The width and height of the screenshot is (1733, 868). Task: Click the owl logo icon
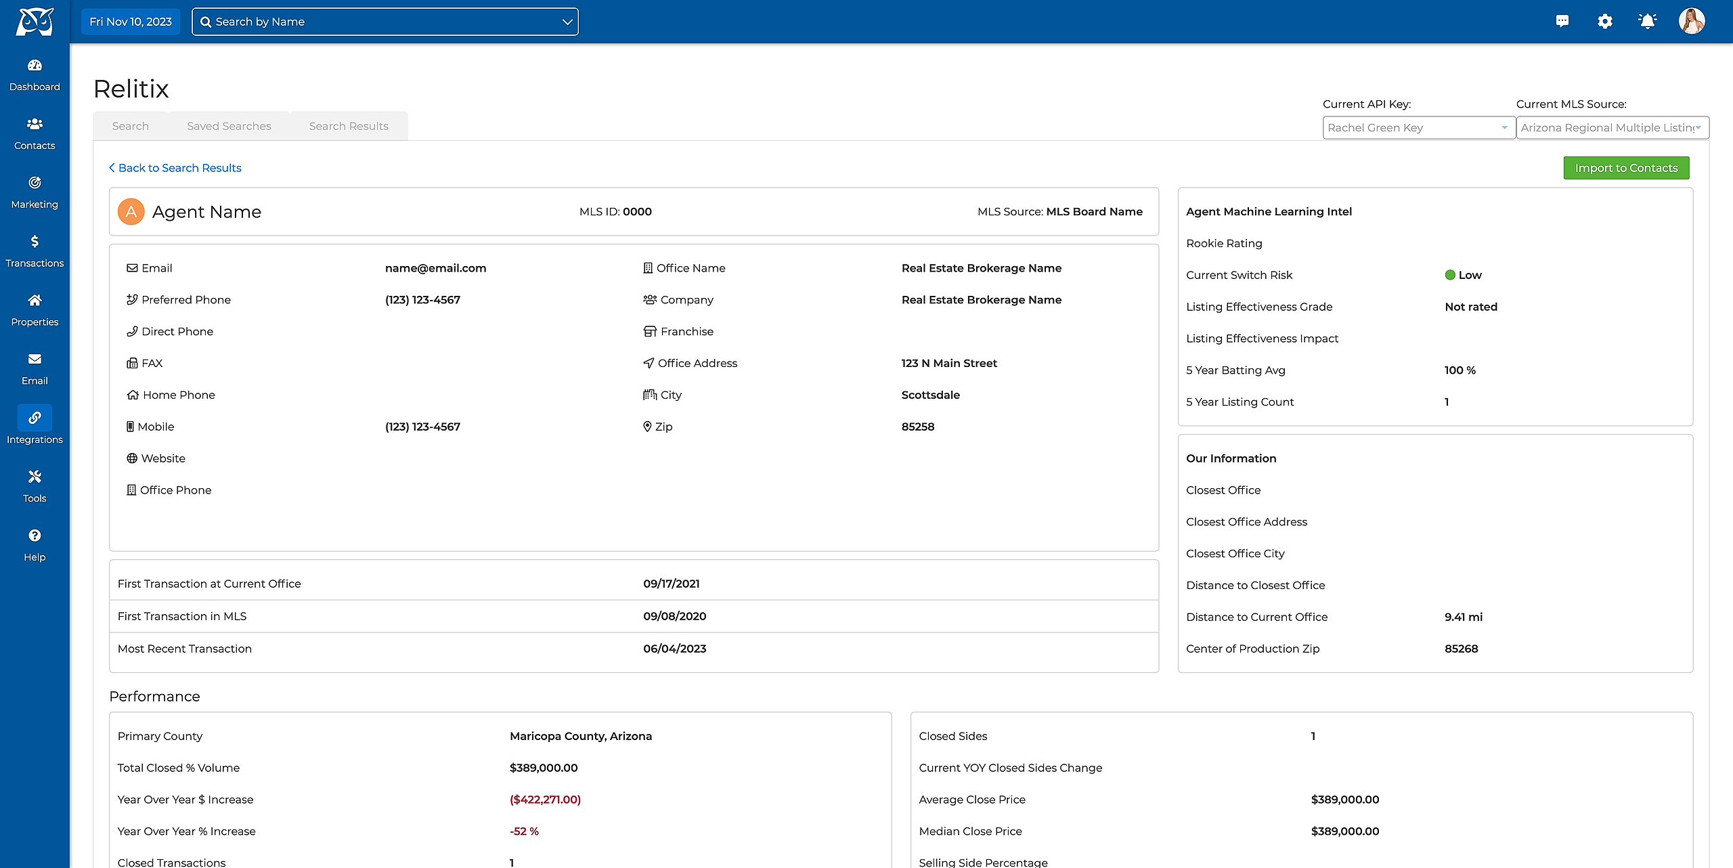pos(35,22)
